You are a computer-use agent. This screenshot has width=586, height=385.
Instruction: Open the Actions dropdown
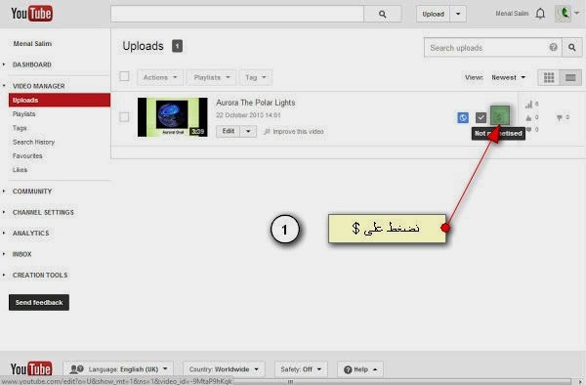click(160, 77)
